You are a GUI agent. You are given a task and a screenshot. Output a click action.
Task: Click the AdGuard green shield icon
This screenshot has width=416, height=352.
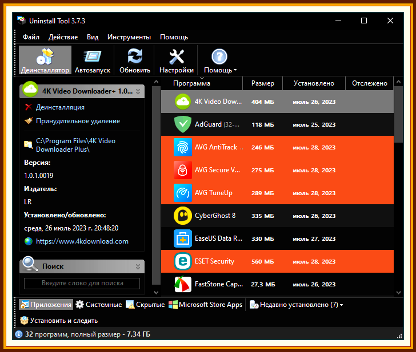(x=182, y=124)
